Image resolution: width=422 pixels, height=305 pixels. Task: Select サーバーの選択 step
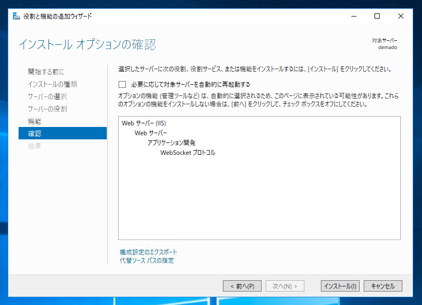(47, 97)
